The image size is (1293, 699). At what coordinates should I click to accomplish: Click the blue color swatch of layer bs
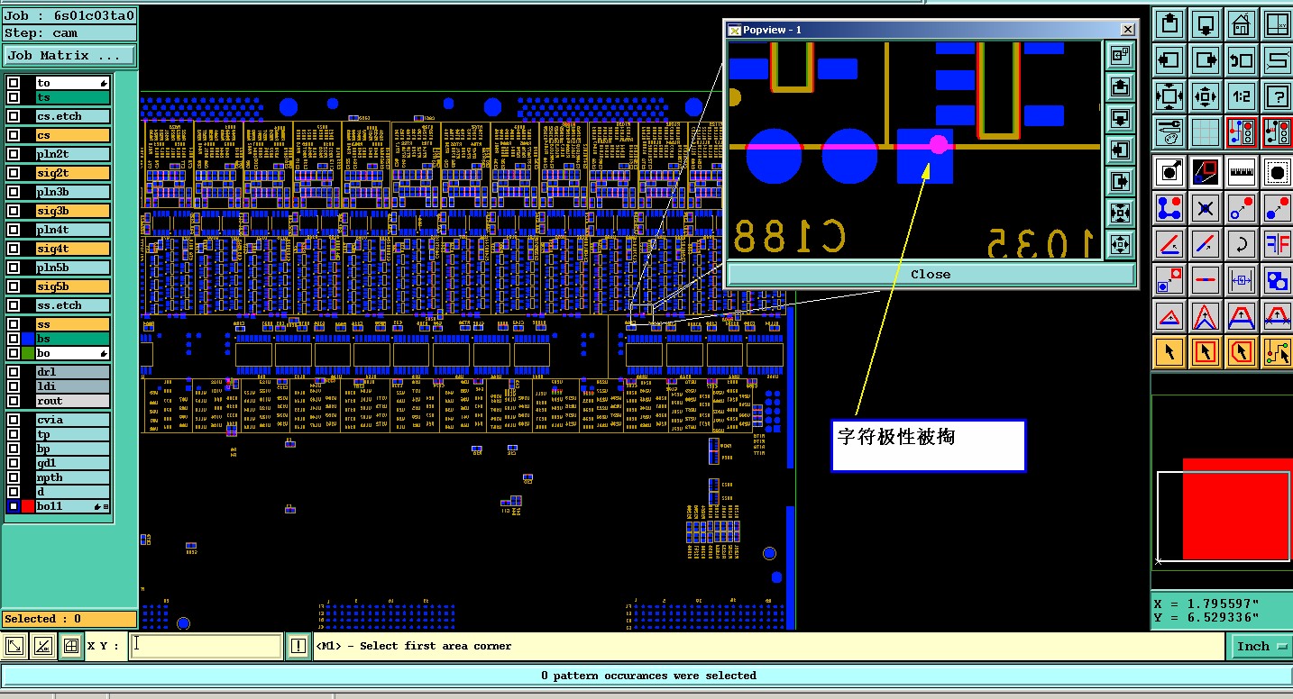[x=27, y=339]
